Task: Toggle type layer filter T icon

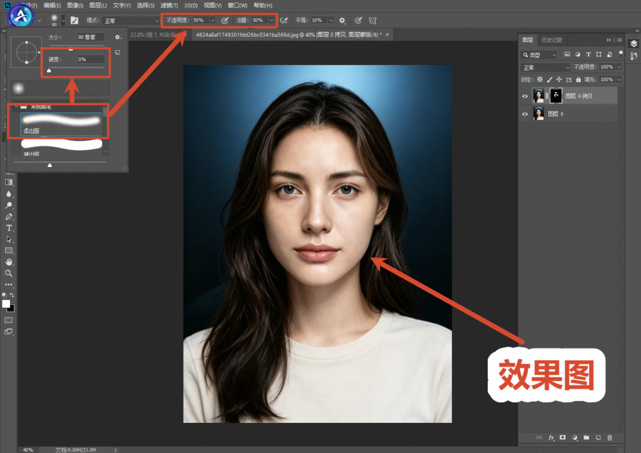Action: click(588, 54)
